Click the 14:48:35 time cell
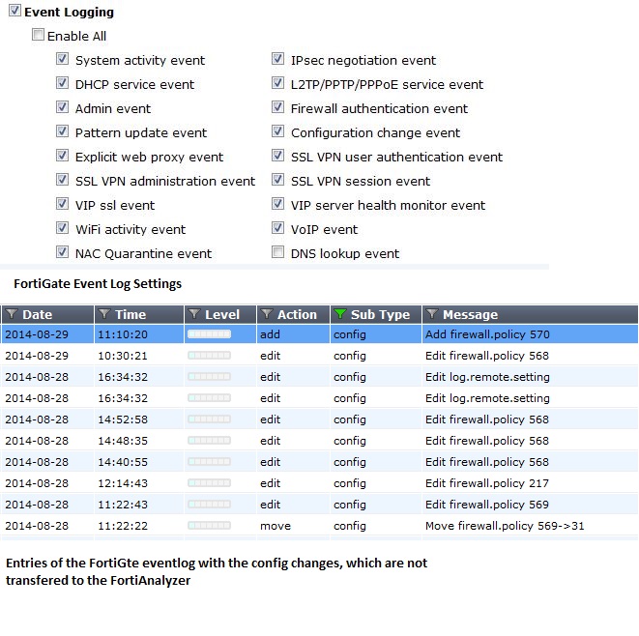This screenshot has height=636, width=639. (x=123, y=441)
